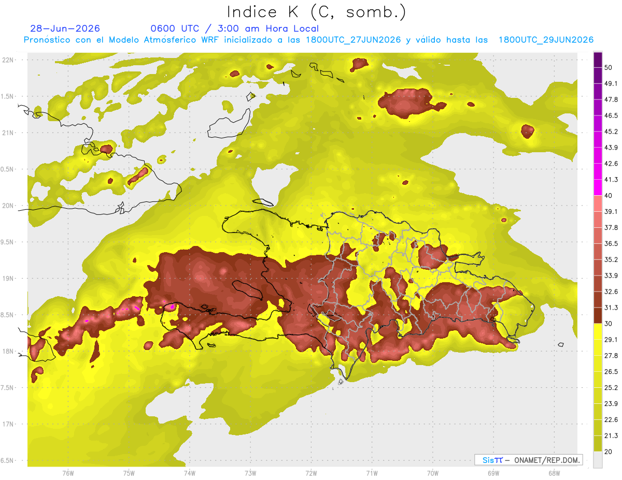Click the colorbar value '20' at the bottom
The height and width of the screenshot is (480, 622).
[609, 452]
